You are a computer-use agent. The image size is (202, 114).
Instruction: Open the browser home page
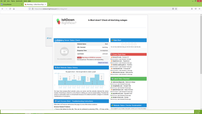(14, 9)
